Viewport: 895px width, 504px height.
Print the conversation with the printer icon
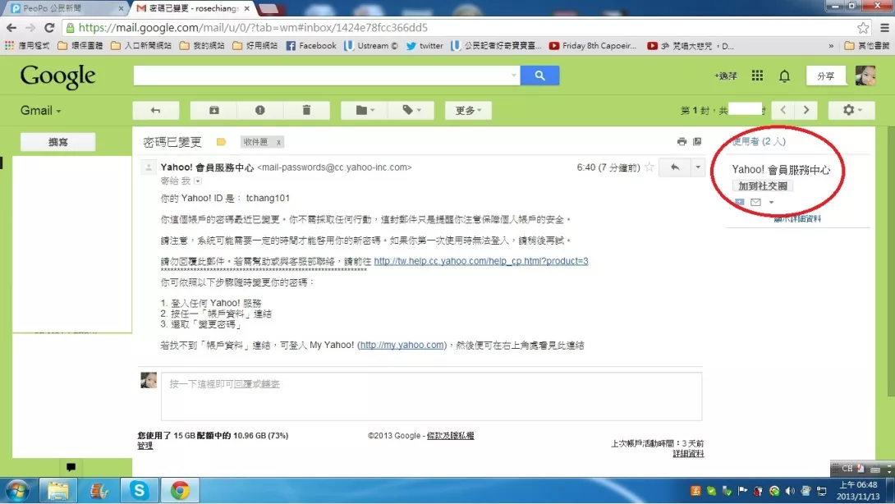click(x=682, y=141)
